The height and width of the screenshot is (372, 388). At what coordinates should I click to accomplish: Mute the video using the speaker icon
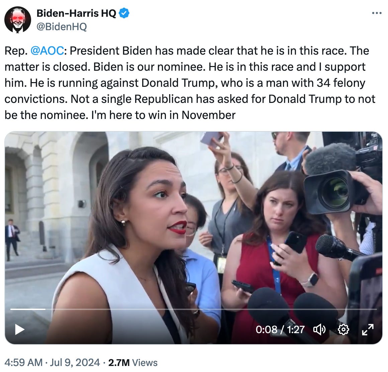[319, 330]
